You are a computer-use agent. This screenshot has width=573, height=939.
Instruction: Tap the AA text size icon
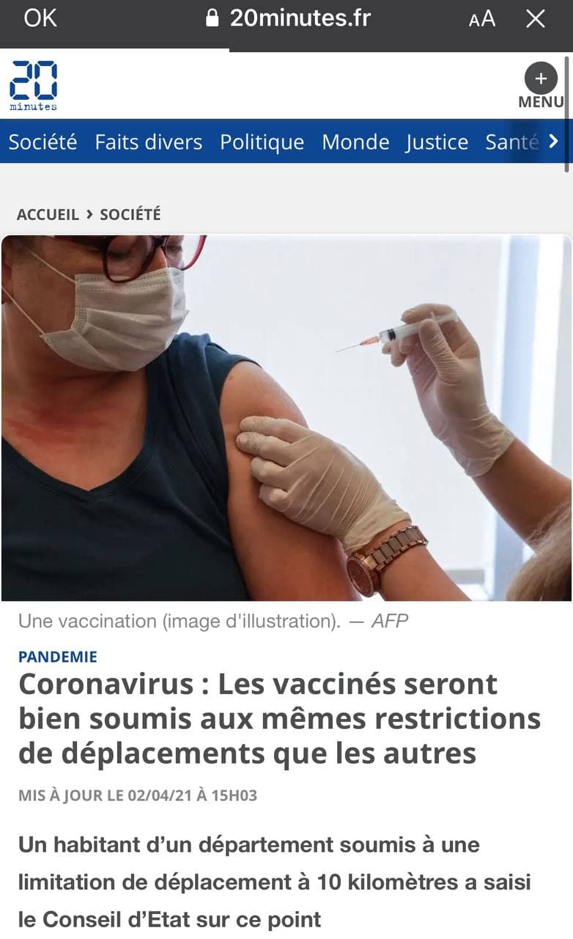[482, 19]
